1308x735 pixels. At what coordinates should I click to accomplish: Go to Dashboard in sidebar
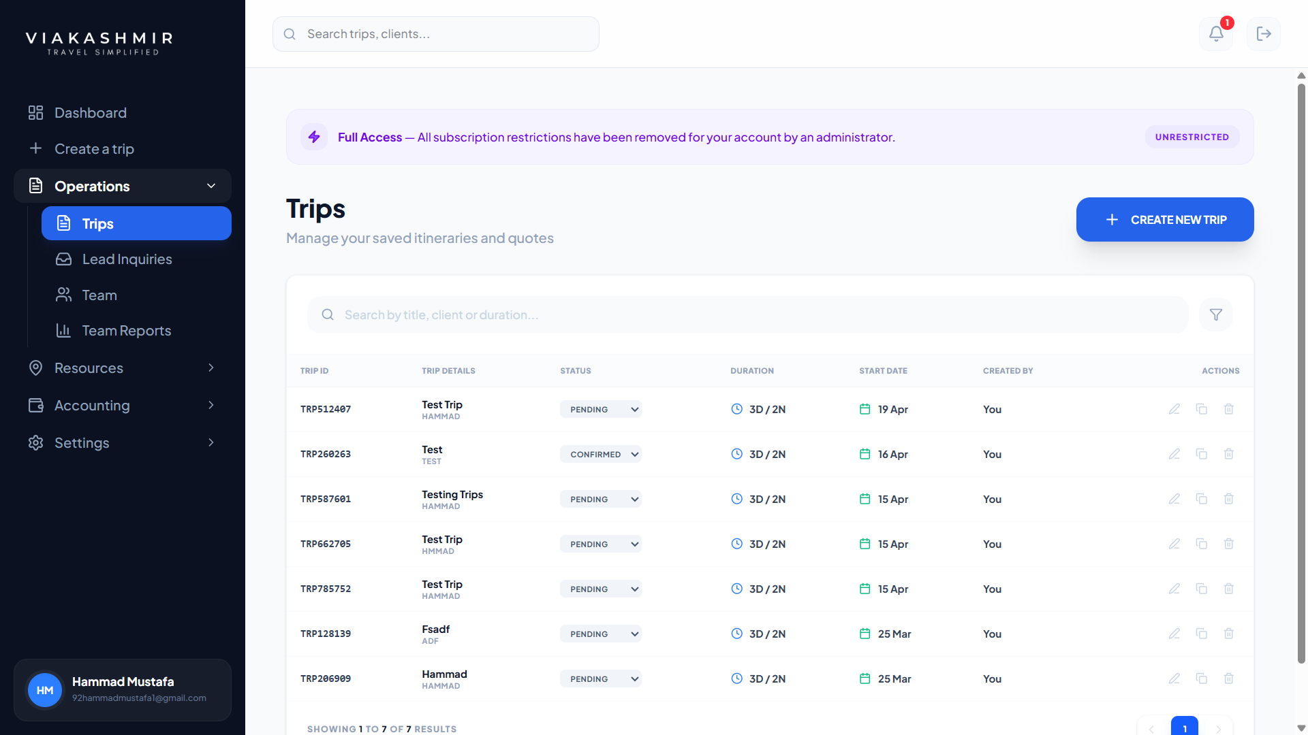[123, 112]
